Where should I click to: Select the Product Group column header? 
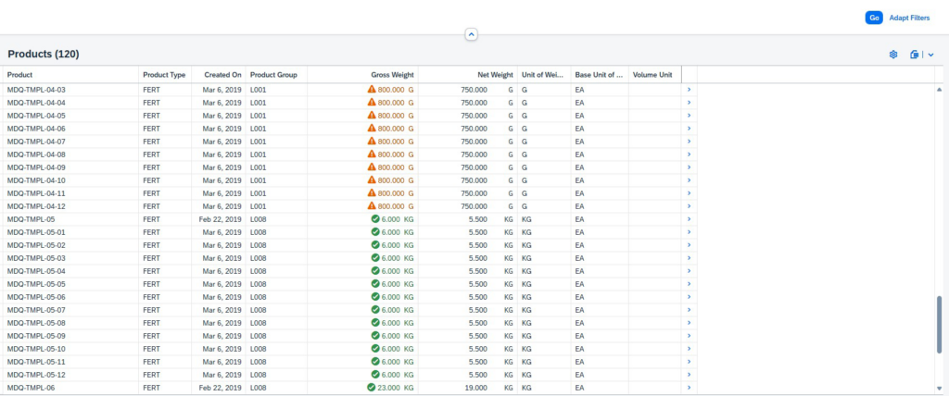click(x=273, y=74)
